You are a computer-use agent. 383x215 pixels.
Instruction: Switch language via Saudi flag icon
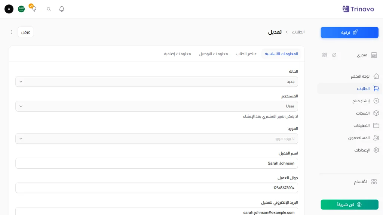pos(21,9)
